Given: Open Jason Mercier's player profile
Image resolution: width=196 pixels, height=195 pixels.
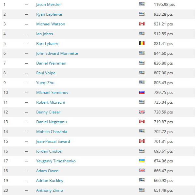Looking at the screenshot, I should (x=48, y=5).
